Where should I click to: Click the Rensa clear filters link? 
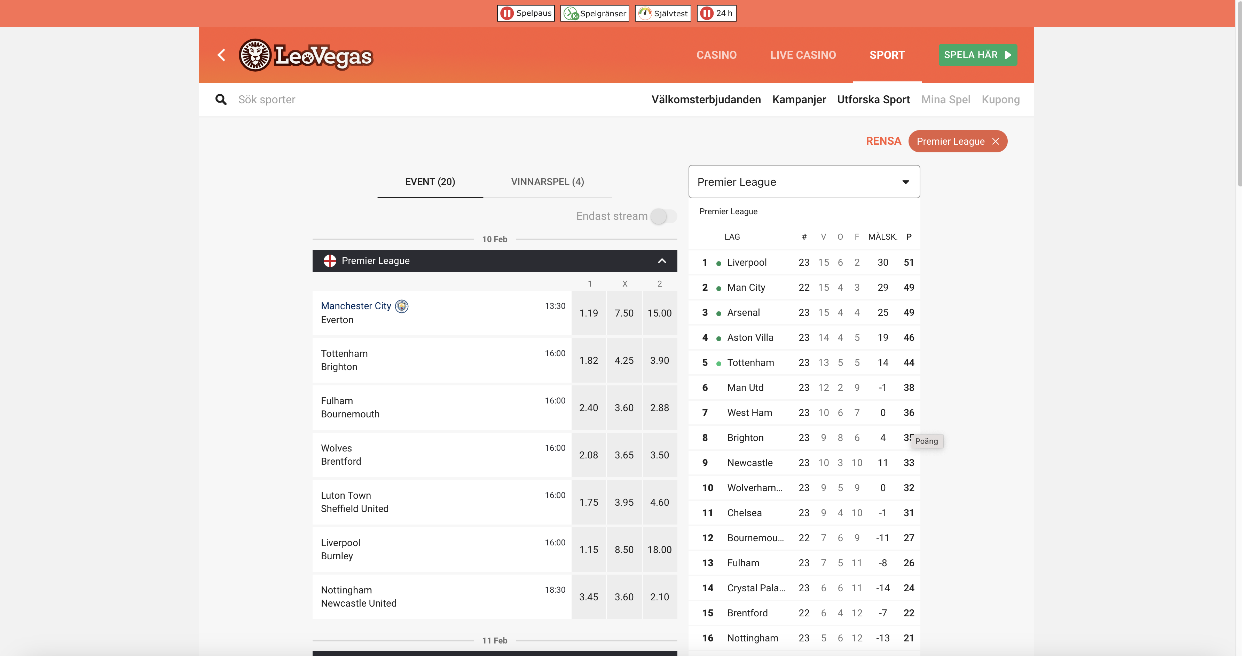[x=883, y=141]
